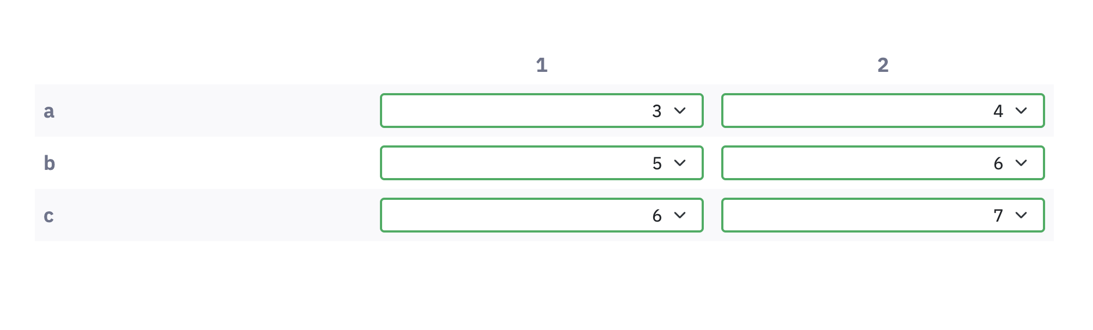Open the row c, column 1 select box

click(541, 215)
